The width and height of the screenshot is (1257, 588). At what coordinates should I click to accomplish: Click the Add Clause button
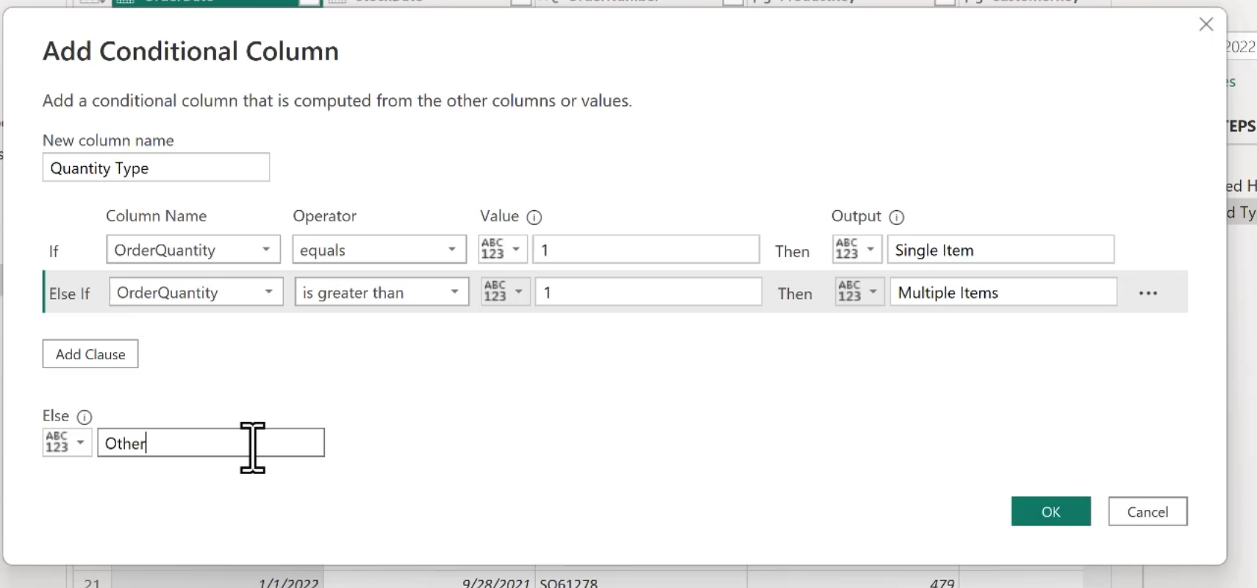point(90,354)
